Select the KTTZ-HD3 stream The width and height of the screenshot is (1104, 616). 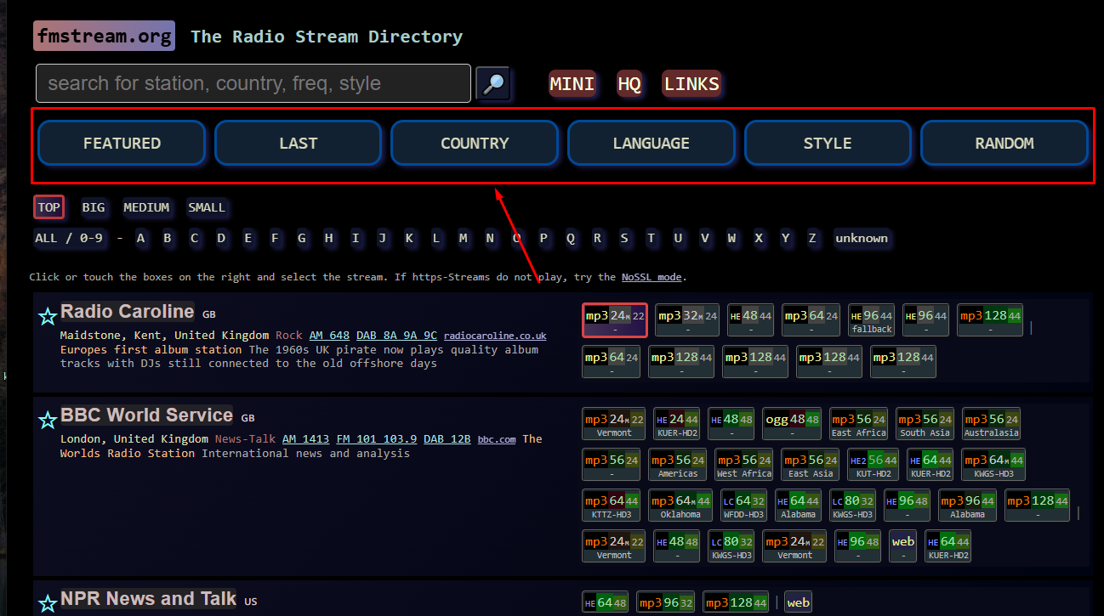612,505
